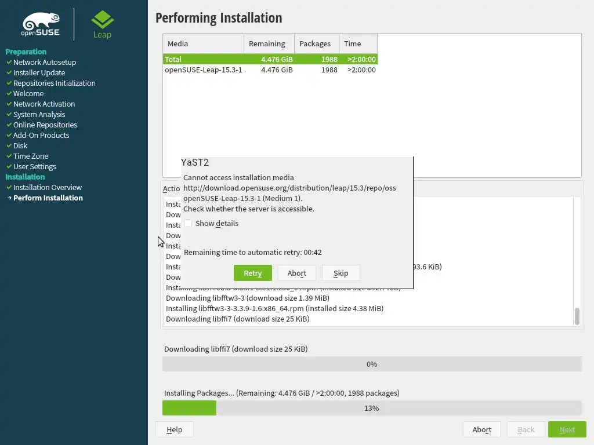The image size is (594, 445).
Task: Click the Welcome step
Action: tap(28, 93)
